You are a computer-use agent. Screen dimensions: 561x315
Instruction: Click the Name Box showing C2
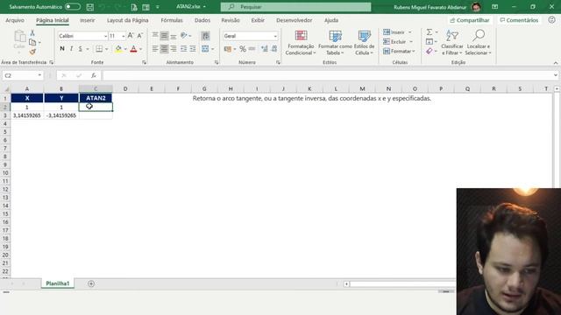(23, 75)
